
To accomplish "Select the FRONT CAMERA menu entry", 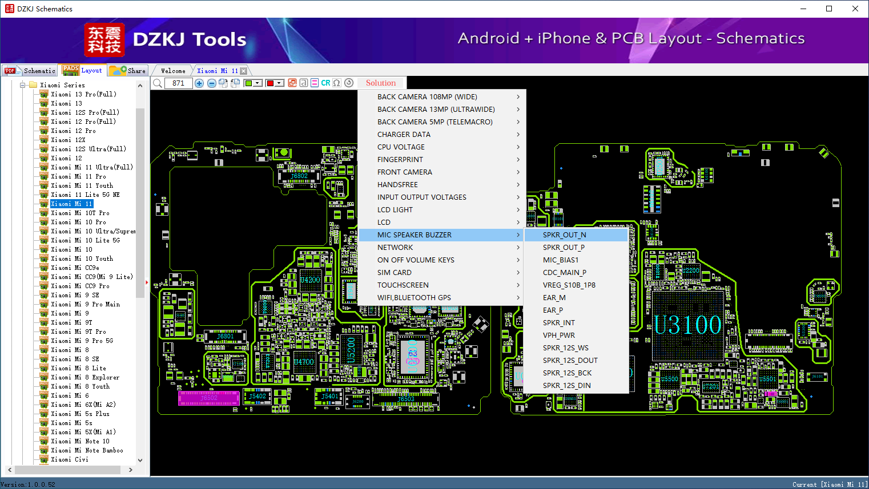I will coord(442,172).
